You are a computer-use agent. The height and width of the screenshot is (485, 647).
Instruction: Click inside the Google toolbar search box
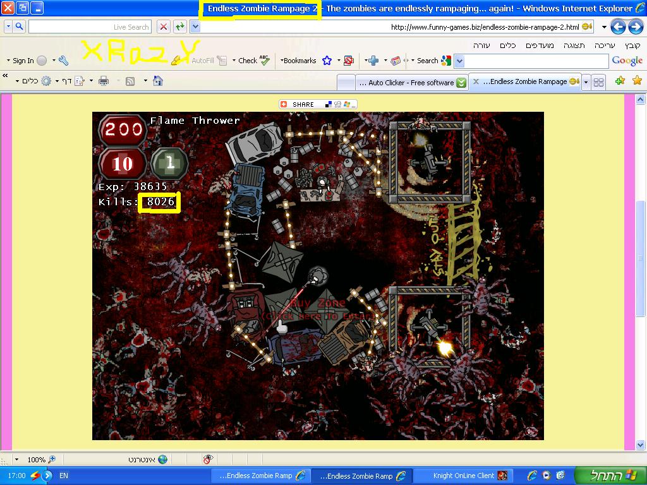tap(536, 61)
